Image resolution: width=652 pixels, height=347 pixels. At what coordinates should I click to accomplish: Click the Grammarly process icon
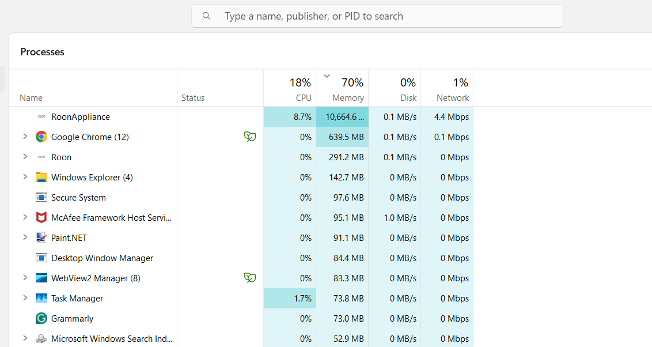coord(41,319)
